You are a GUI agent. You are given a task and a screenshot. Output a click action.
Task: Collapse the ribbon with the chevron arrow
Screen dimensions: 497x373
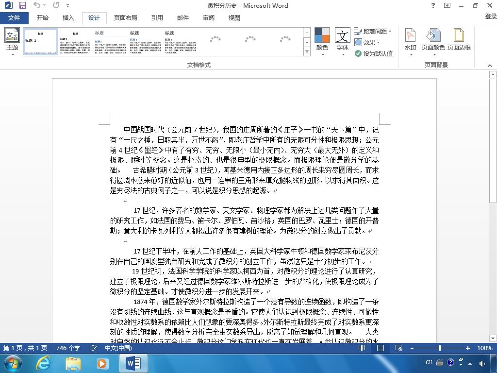coord(490,66)
